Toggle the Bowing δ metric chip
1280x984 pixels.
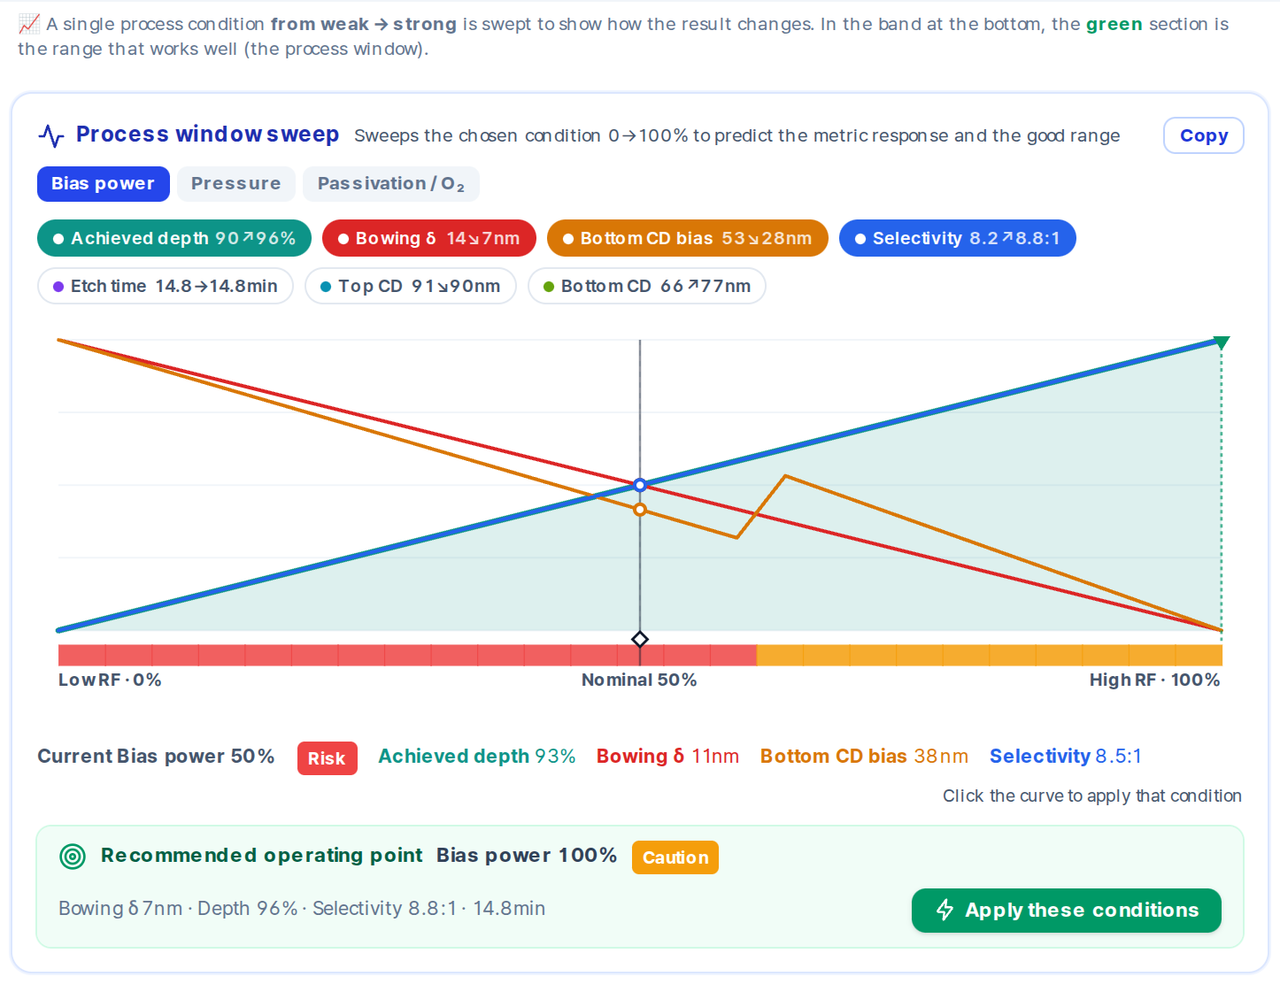tap(429, 238)
